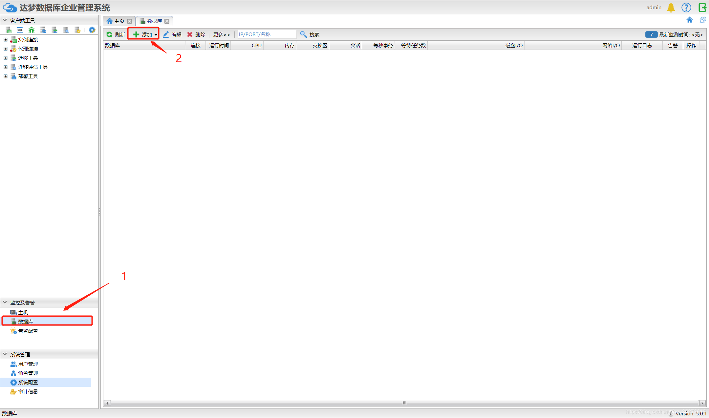Screen dimensions: 709x418
Task: Collapse the 监控及告警 section
Action: pyautogui.click(x=5, y=303)
